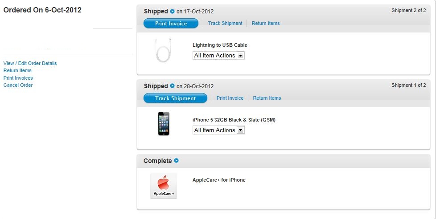Open All Item Actions dropdown for iPhone 5
Viewport: 436px width, 219px height.
218,130
